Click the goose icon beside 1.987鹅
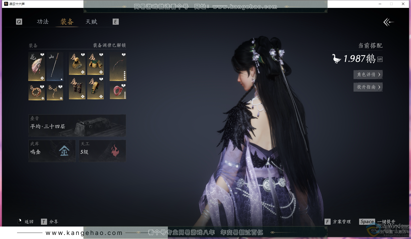 [336, 59]
